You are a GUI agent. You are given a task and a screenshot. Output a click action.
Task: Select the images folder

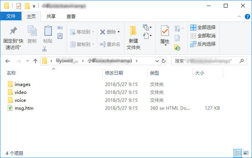(23, 84)
